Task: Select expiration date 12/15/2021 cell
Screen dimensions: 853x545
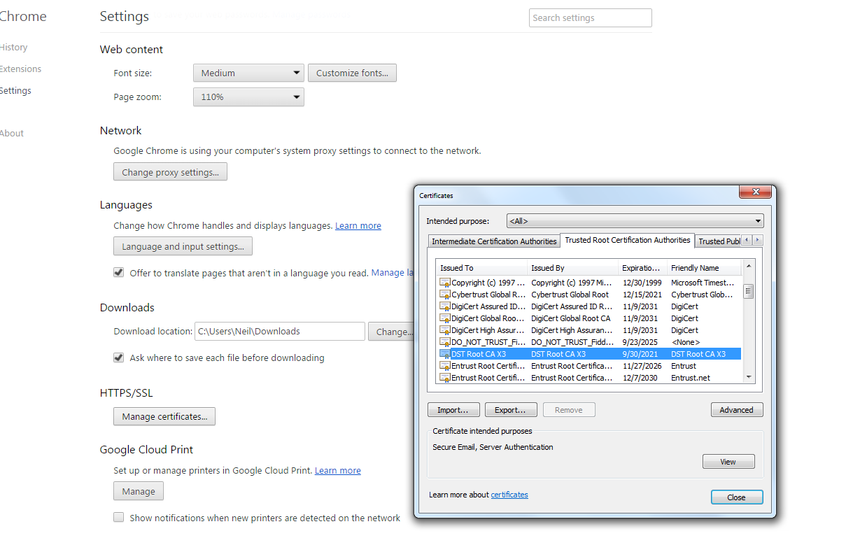Action: click(641, 295)
